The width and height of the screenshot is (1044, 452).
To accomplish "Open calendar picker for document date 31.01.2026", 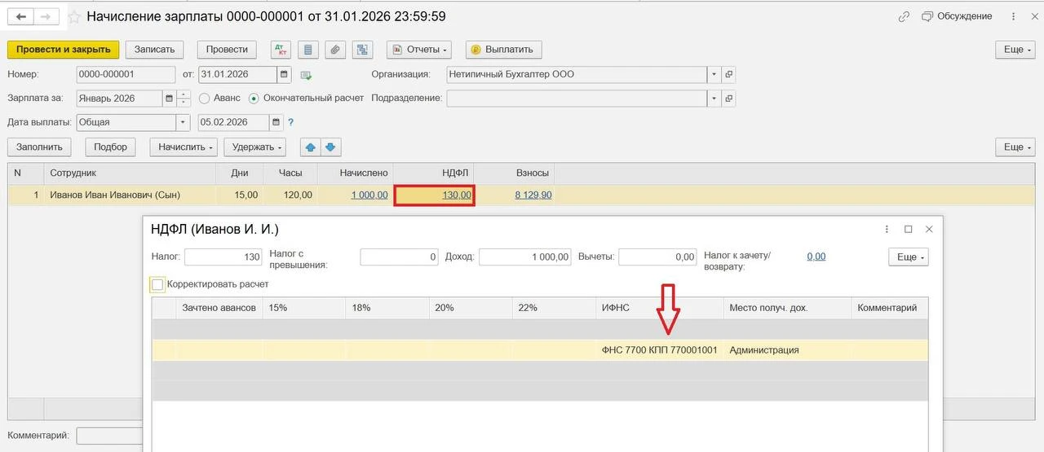I will 284,74.
